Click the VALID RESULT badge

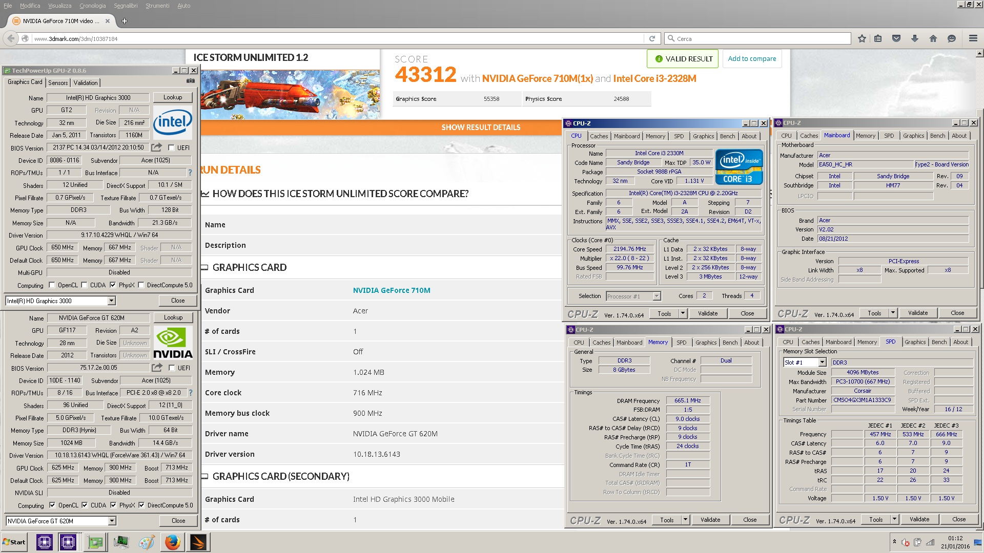(683, 59)
